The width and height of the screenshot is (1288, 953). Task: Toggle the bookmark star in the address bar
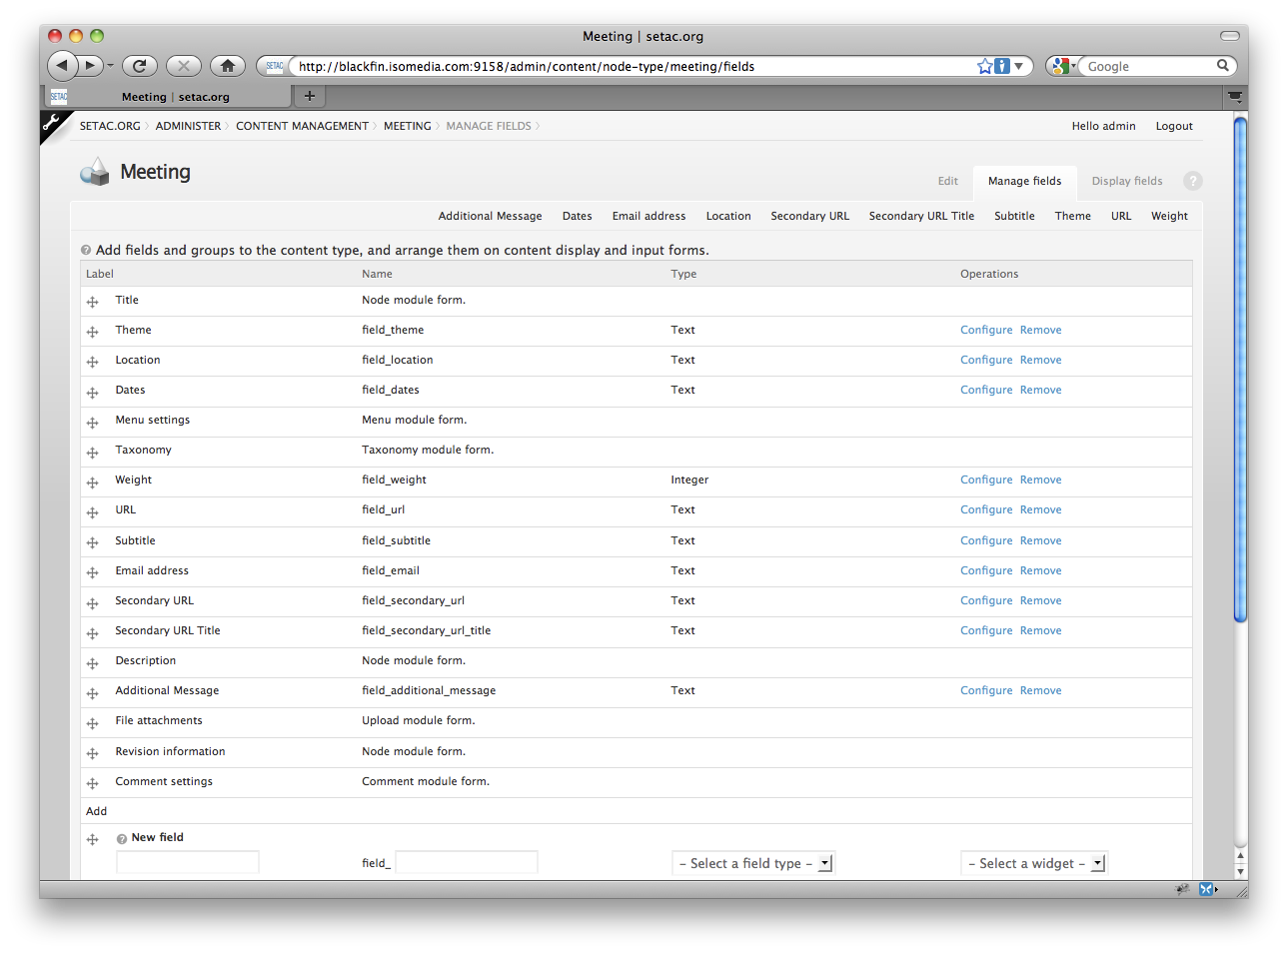(984, 65)
